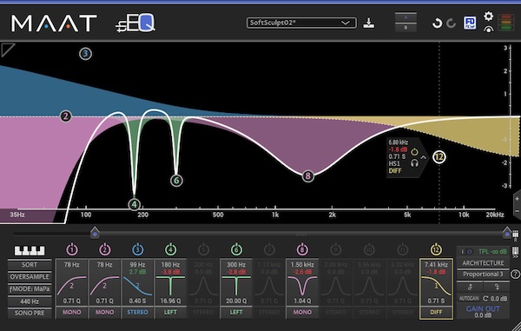Select band 6 node on EQ curve

176,181
